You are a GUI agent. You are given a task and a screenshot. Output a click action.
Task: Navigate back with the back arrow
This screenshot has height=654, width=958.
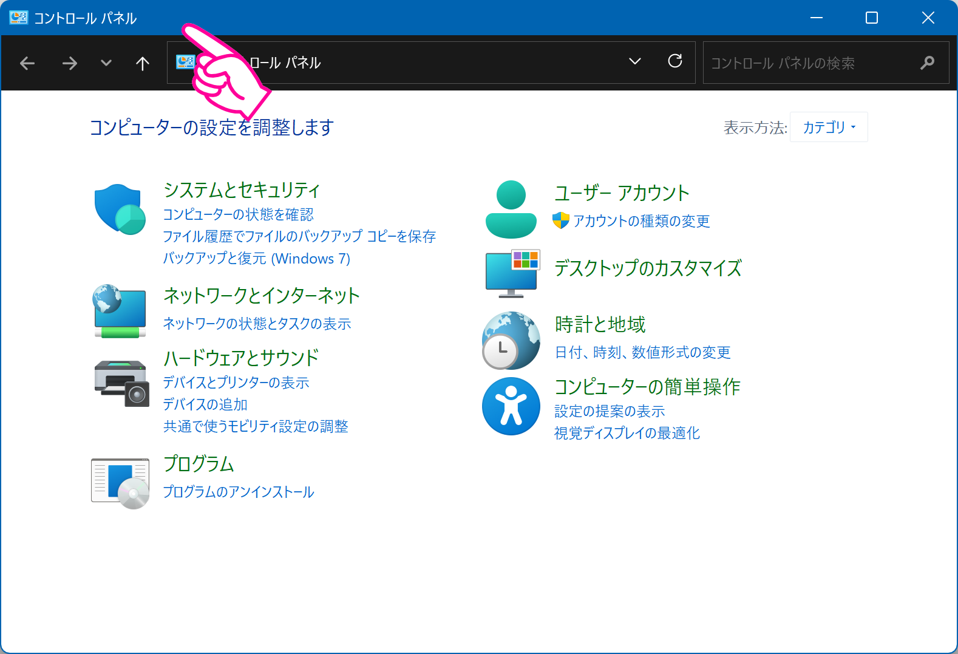27,63
